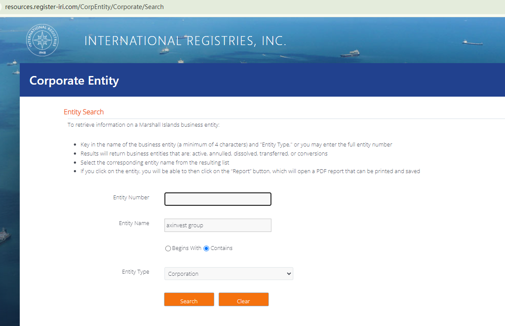The height and width of the screenshot is (326, 505).
Task: Click the "Results will return" instruction bullet
Action: [x=204, y=153]
